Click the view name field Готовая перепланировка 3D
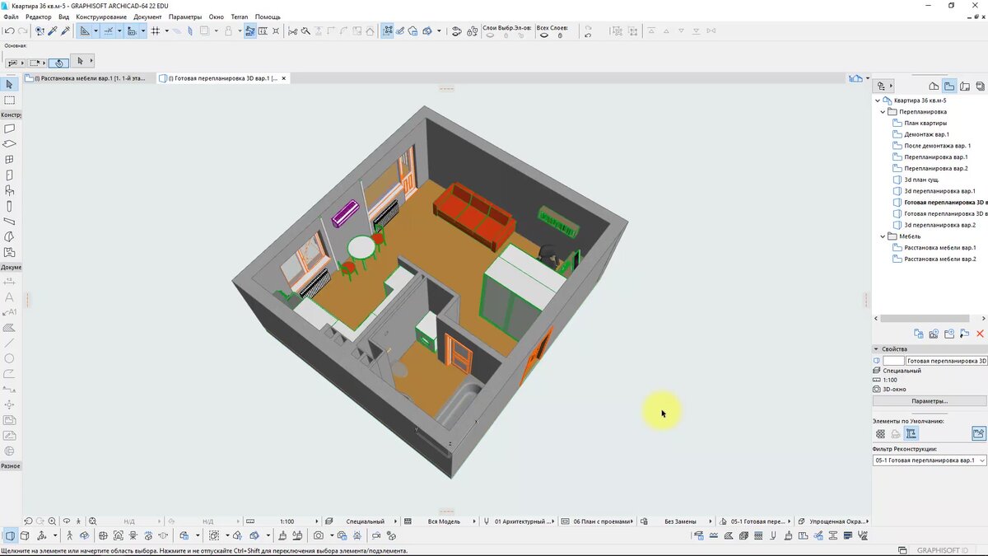This screenshot has height=556, width=988. (946, 361)
